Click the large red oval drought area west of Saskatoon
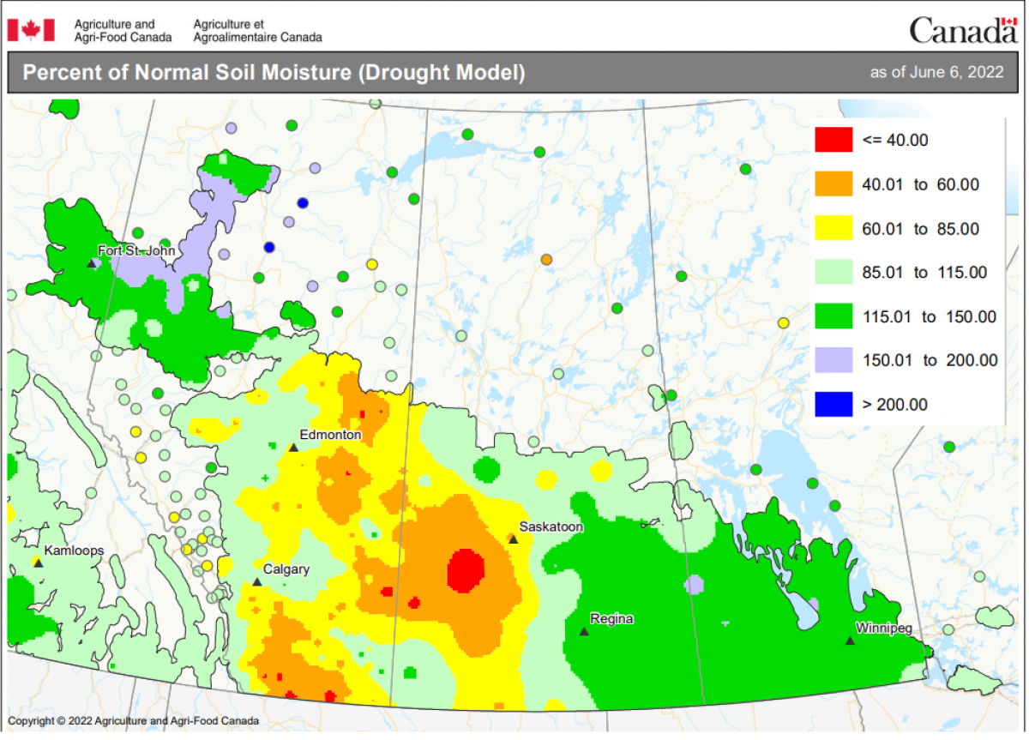The image size is (1029, 740). [x=466, y=570]
